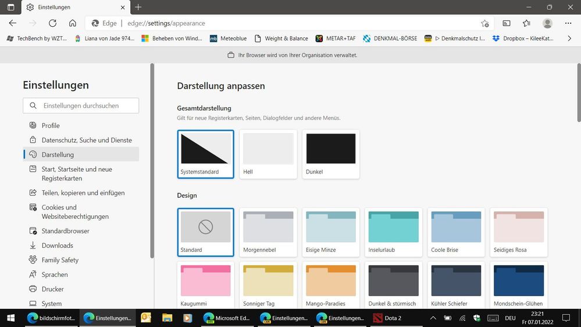Reload the settings page
Viewport: 581px width, 327px height.
pyautogui.click(x=52, y=23)
